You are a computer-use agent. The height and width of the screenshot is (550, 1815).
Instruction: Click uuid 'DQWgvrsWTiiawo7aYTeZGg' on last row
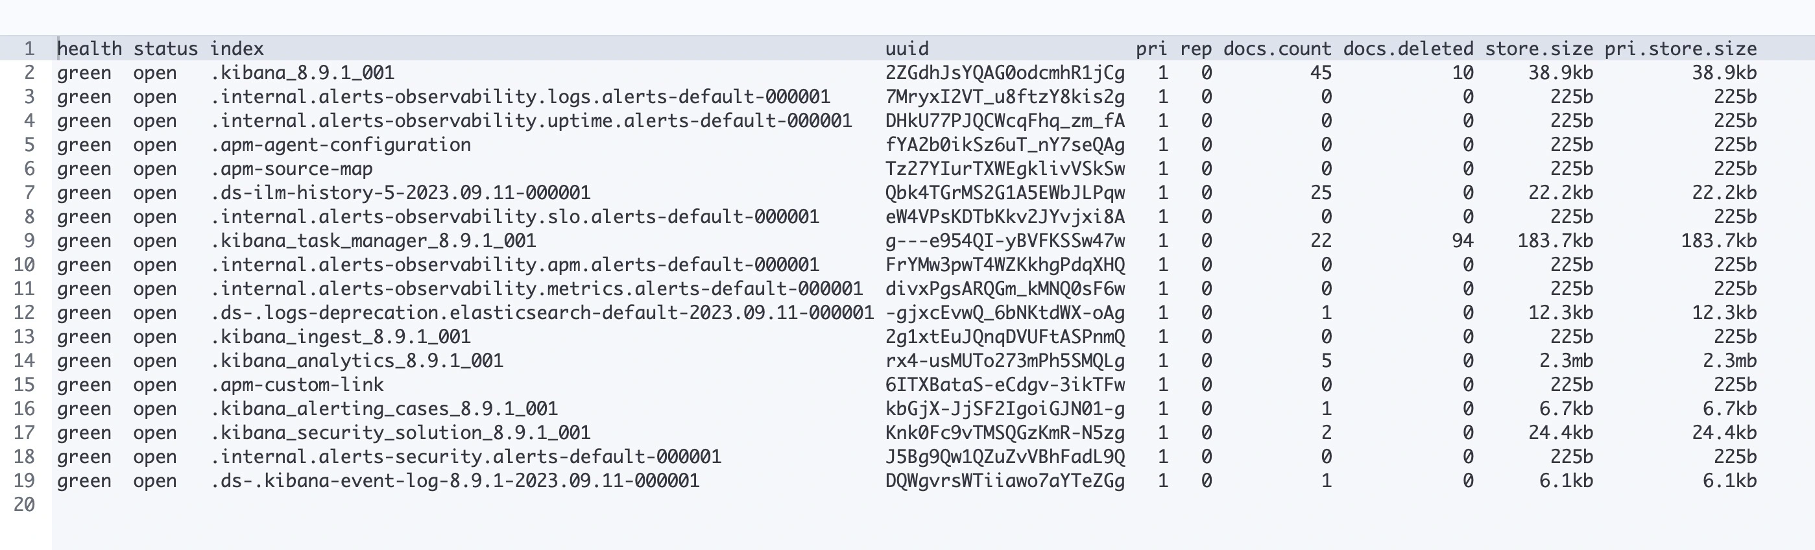1005,481
